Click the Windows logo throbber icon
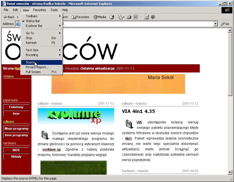 227,10
